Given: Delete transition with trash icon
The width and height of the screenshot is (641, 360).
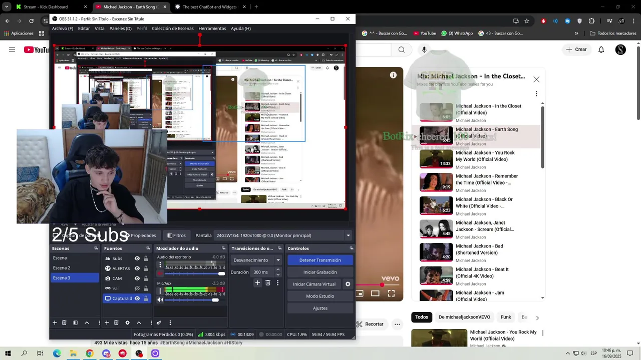Looking at the screenshot, I should [x=268, y=283].
